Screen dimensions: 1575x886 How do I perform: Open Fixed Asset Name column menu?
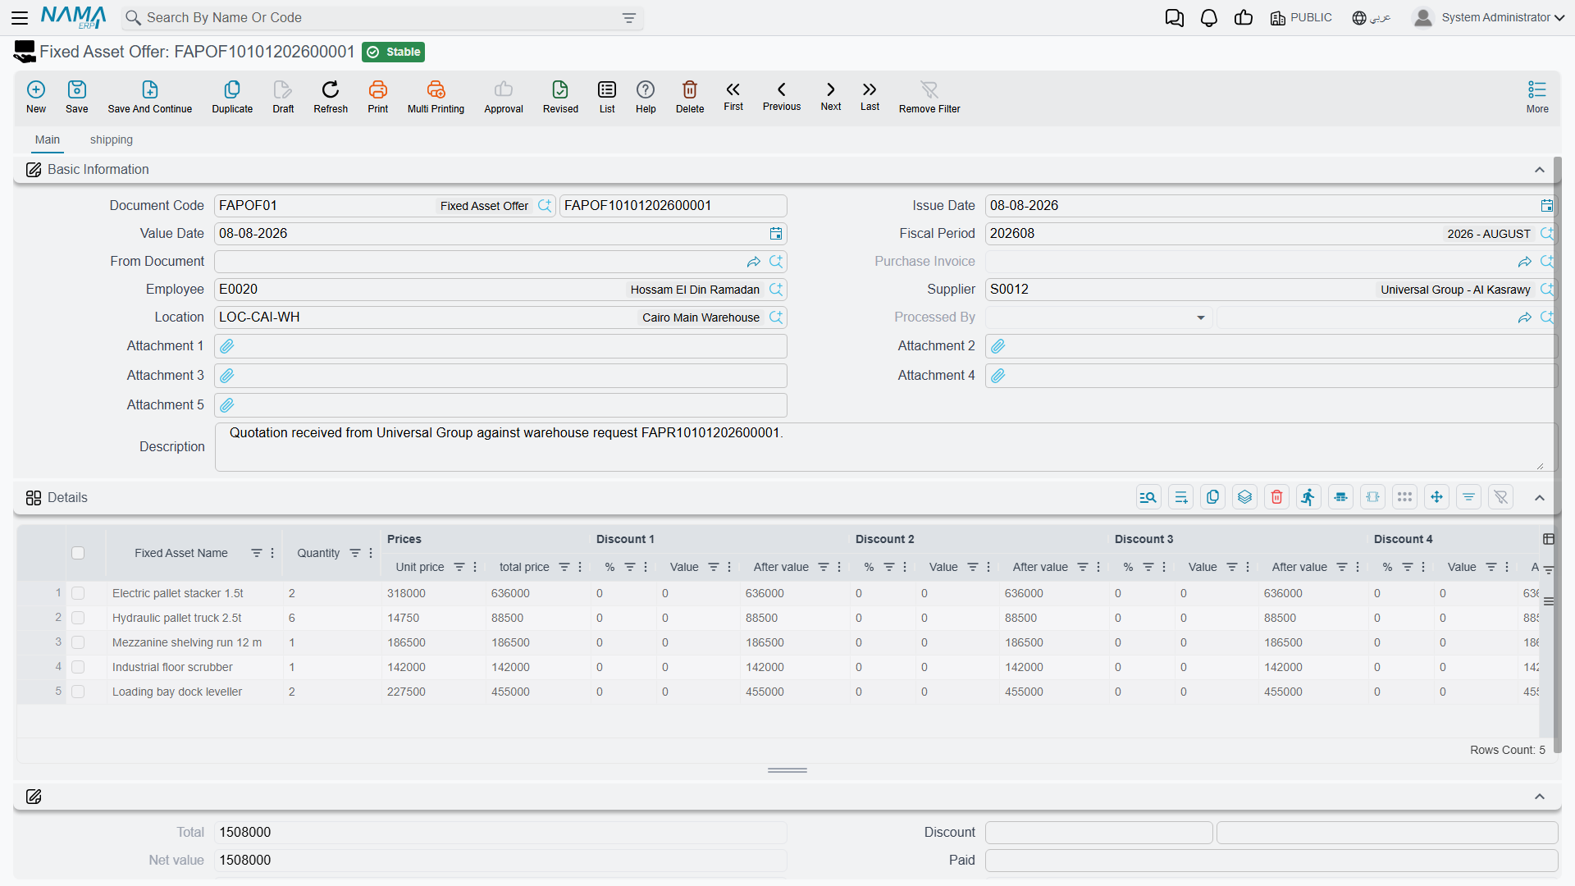click(x=272, y=553)
